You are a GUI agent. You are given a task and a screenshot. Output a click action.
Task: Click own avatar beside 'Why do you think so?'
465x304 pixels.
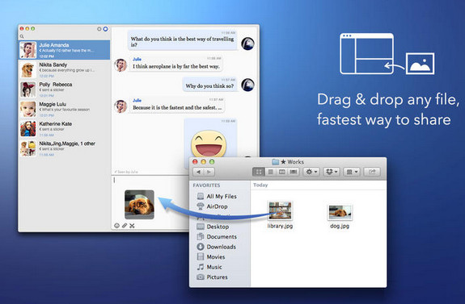coord(247,85)
